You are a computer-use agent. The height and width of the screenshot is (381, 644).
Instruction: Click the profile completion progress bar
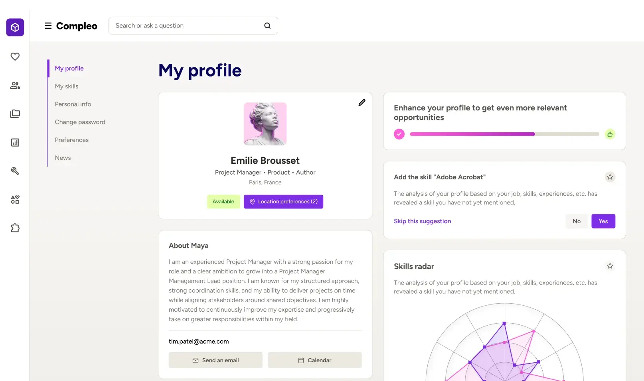point(504,134)
